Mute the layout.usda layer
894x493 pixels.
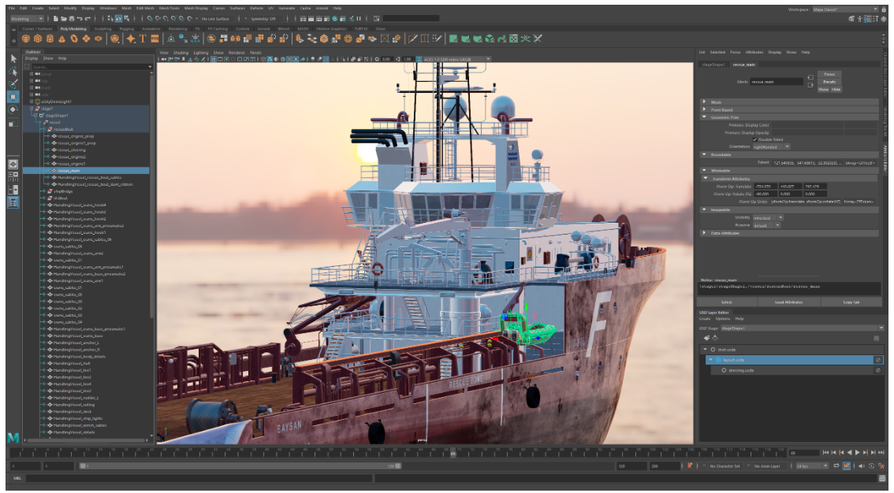click(x=877, y=359)
